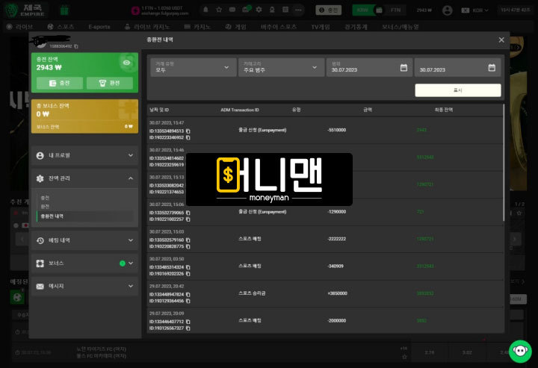Open the 보너스/매뉴얼 menu item

tap(401, 27)
